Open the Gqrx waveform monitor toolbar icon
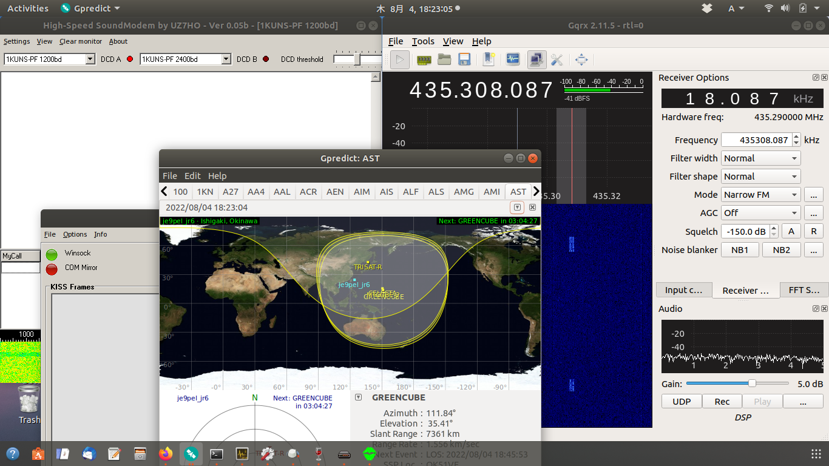The width and height of the screenshot is (829, 466). 513,59
